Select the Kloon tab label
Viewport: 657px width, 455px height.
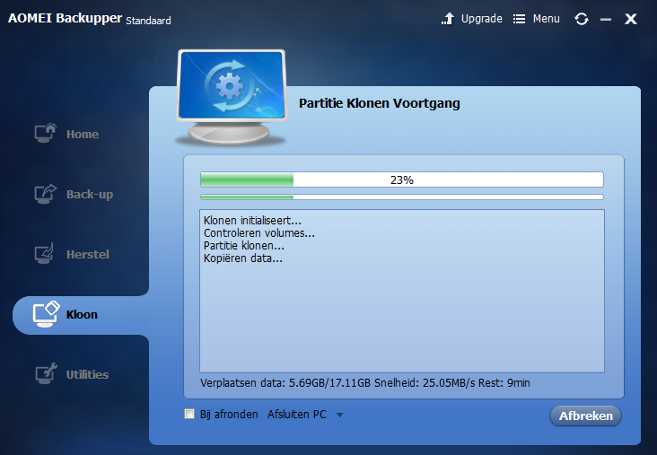point(82,314)
